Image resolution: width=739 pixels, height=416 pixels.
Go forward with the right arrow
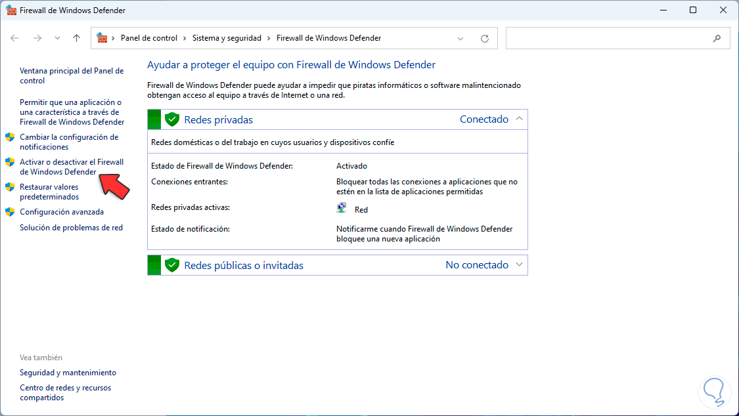(x=37, y=38)
